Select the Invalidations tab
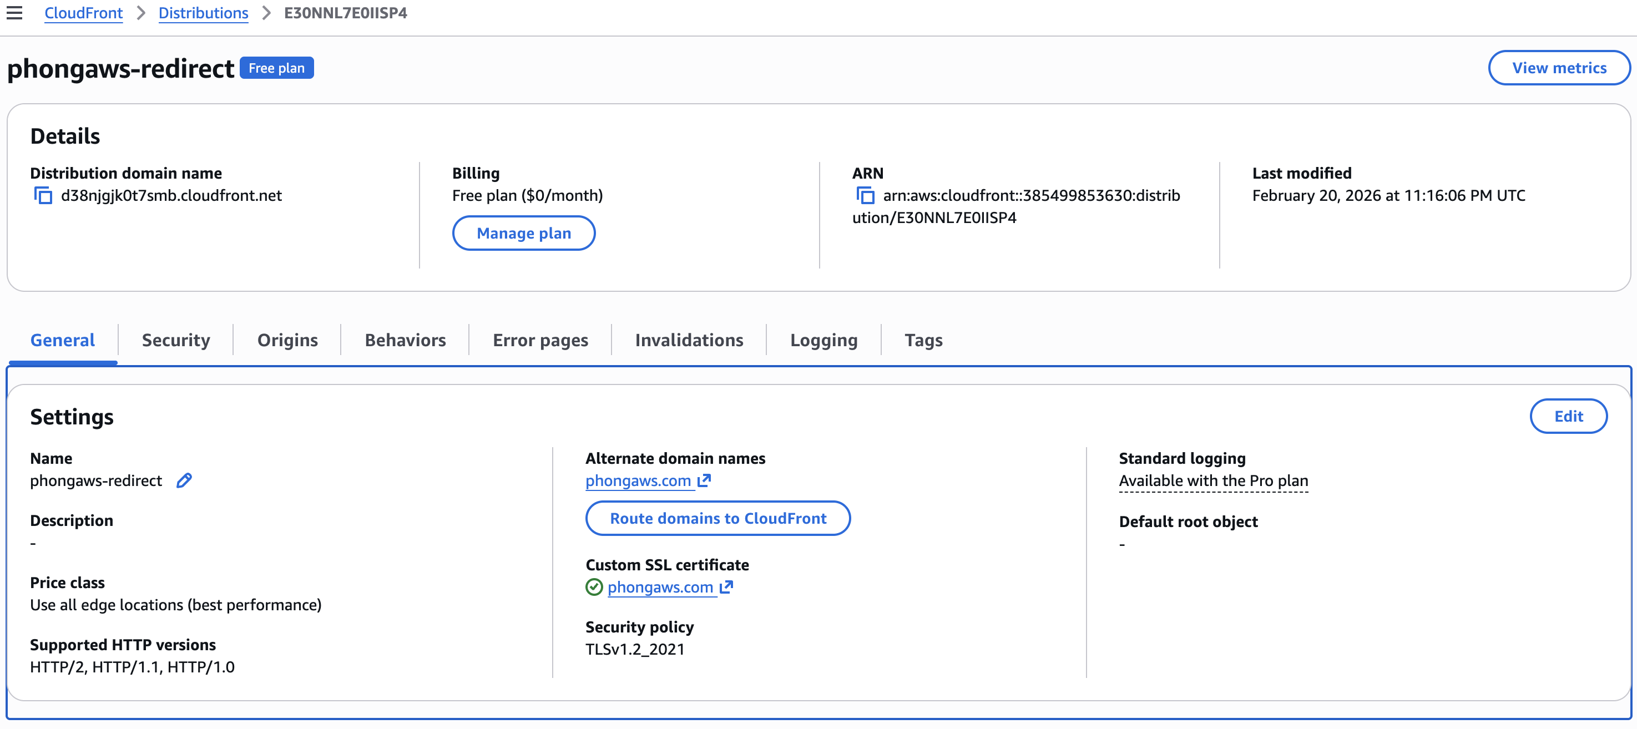This screenshot has width=1637, height=729. [689, 340]
